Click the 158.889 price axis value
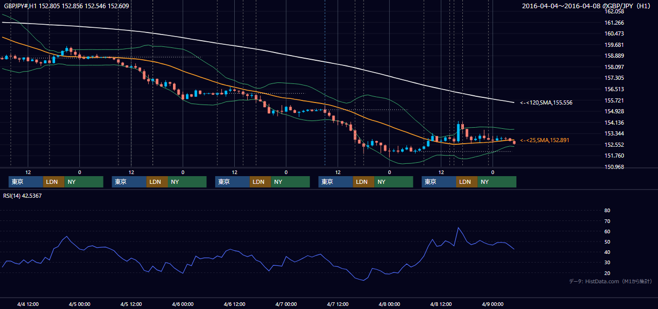658x309 pixels. click(x=614, y=56)
